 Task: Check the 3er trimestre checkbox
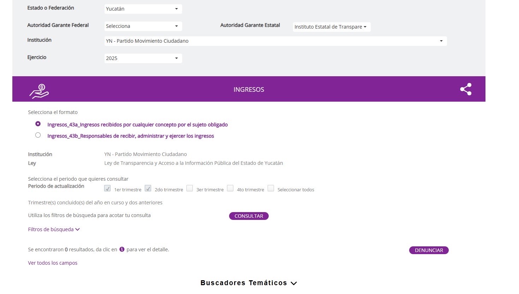(x=190, y=188)
